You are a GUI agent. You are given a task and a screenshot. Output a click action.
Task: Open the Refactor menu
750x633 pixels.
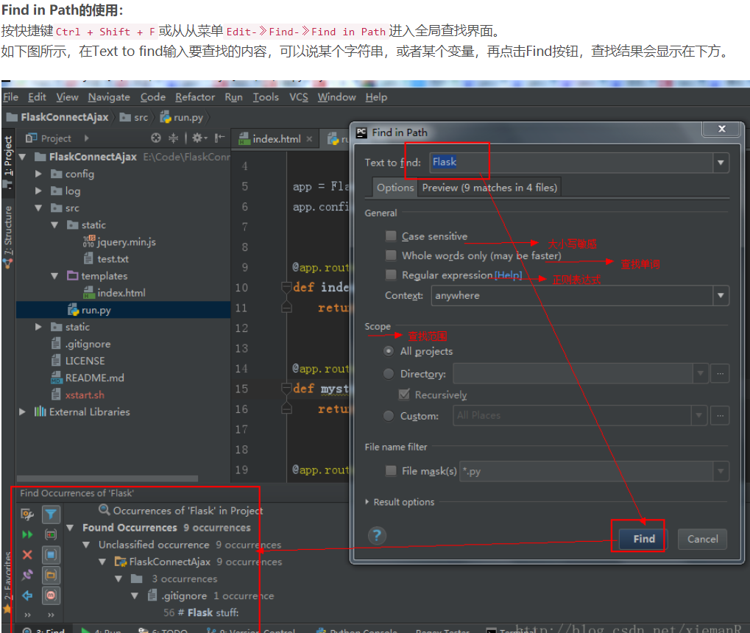194,96
